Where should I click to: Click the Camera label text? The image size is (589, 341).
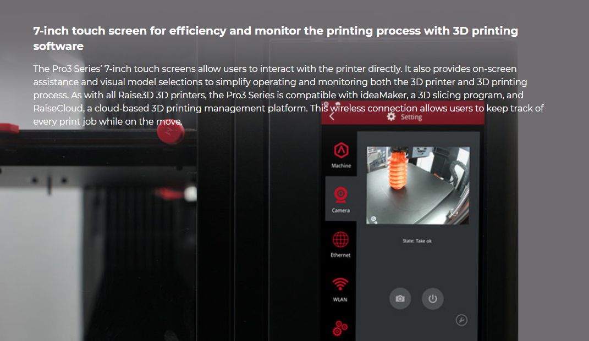[x=341, y=210]
